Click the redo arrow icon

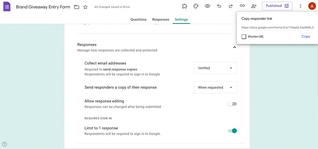click(x=230, y=6)
